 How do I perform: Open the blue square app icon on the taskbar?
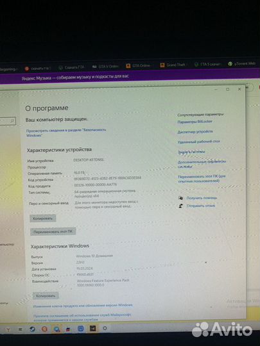coord(81,329)
